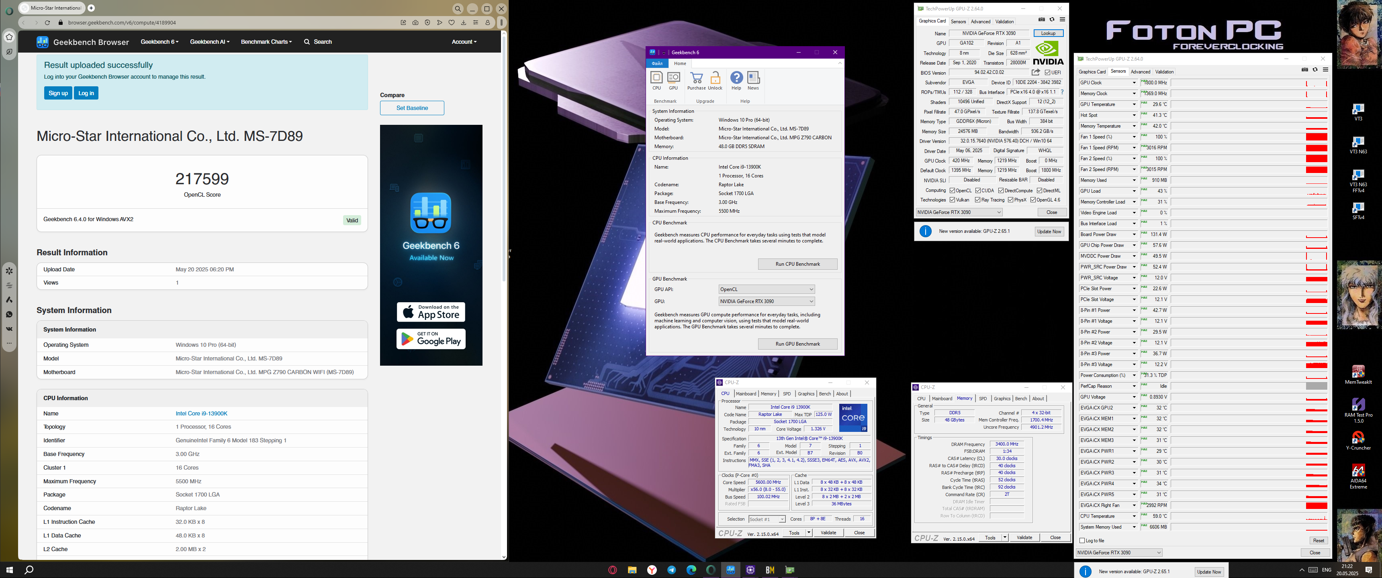Click refresh icon in GPU-Z Graphics Card window
The width and height of the screenshot is (1382, 578).
1051,20
